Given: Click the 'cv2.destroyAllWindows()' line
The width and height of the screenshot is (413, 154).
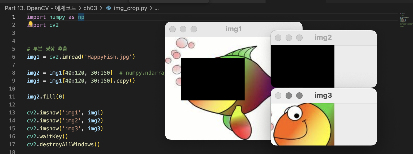Looking at the screenshot, I should tap(63, 144).
